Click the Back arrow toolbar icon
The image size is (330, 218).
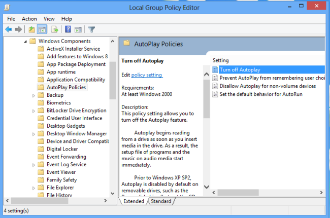9,29
